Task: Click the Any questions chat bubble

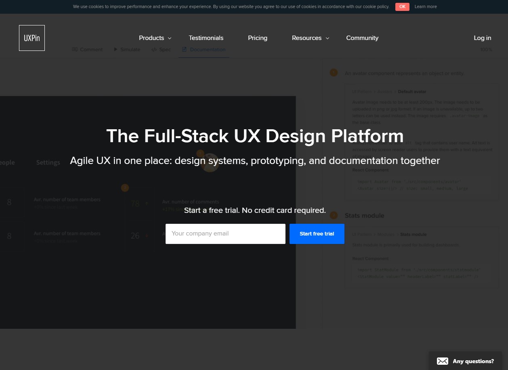Action: pyautogui.click(x=473, y=361)
